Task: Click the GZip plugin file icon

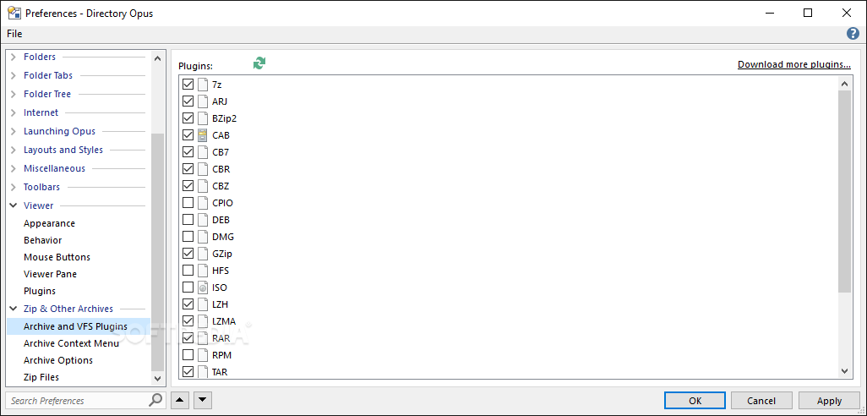Action: coord(203,254)
